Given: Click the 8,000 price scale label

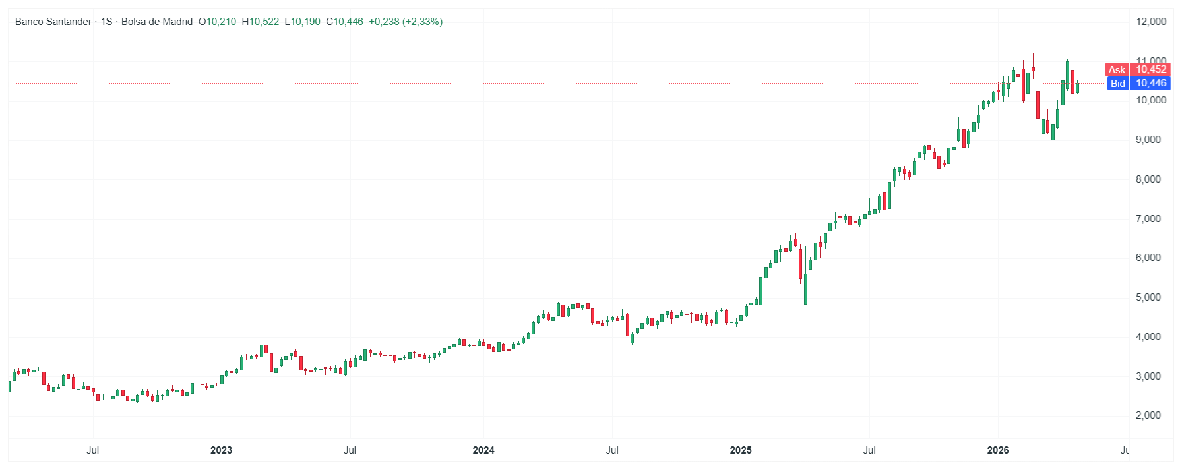Looking at the screenshot, I should tap(1148, 179).
